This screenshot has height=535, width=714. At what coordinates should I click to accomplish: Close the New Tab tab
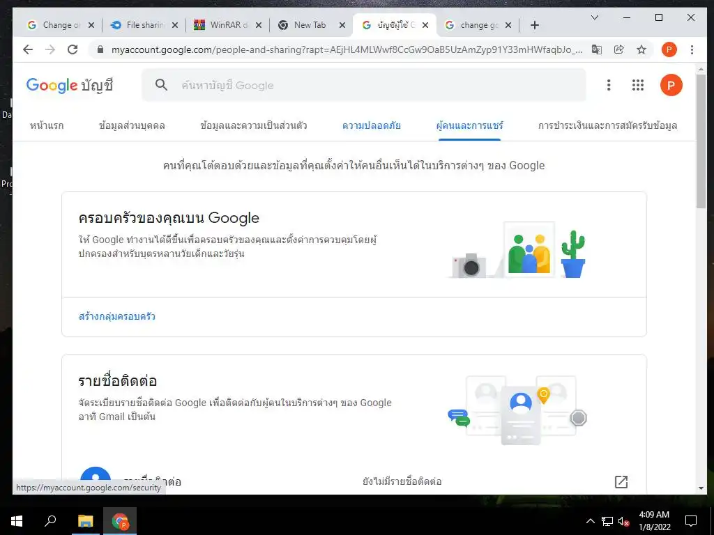pyautogui.click(x=342, y=25)
